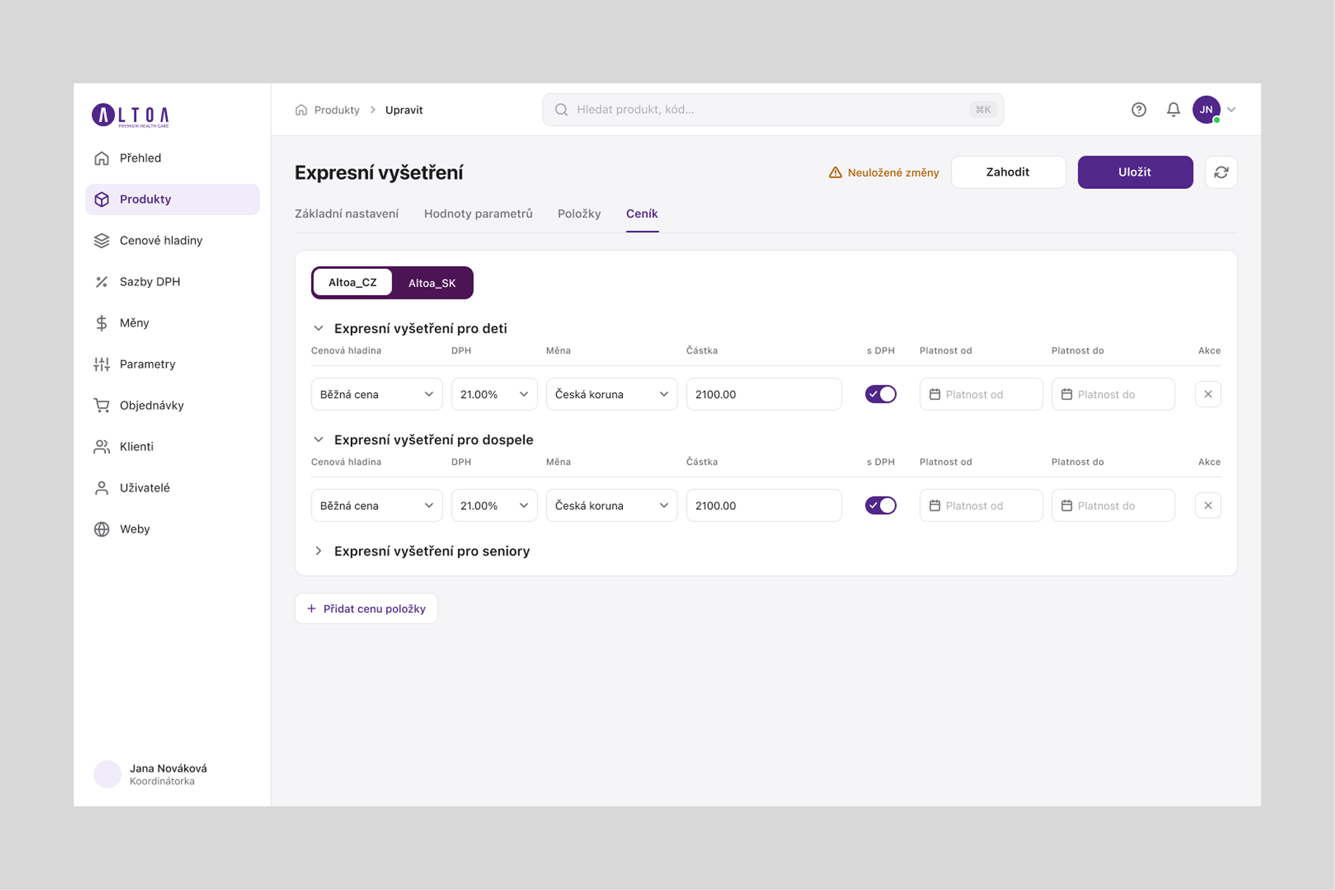
Task: Open Česká koruna dropdown in dospele row
Action: point(612,506)
